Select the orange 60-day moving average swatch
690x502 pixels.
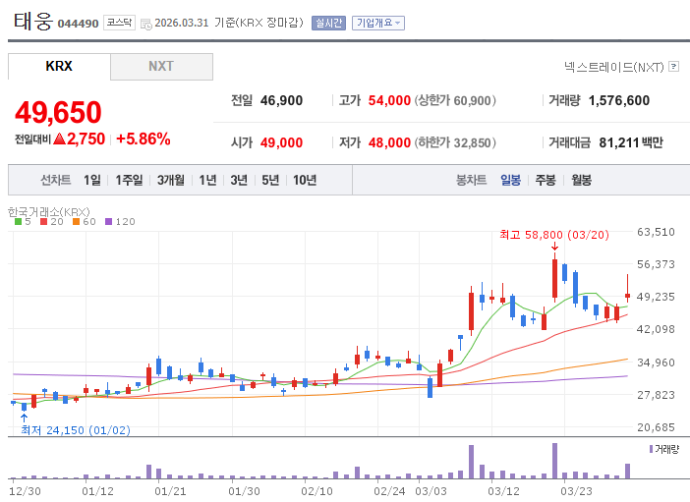tap(76, 222)
